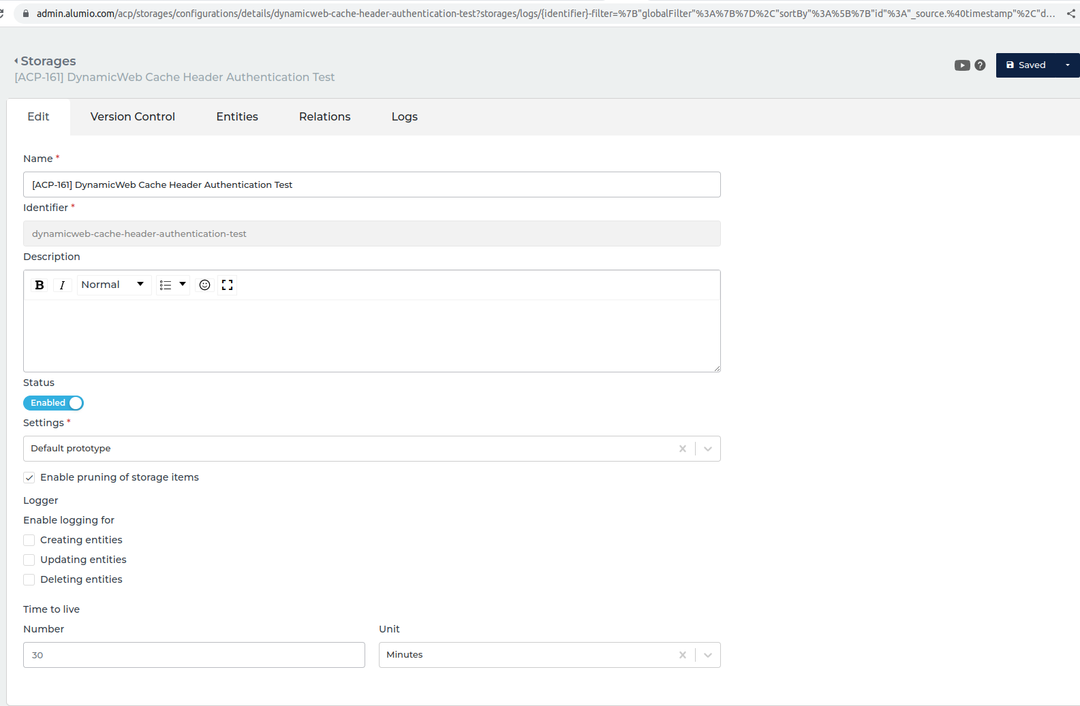
Task: Expand the Unit dropdown chevron
Action: [x=708, y=655]
